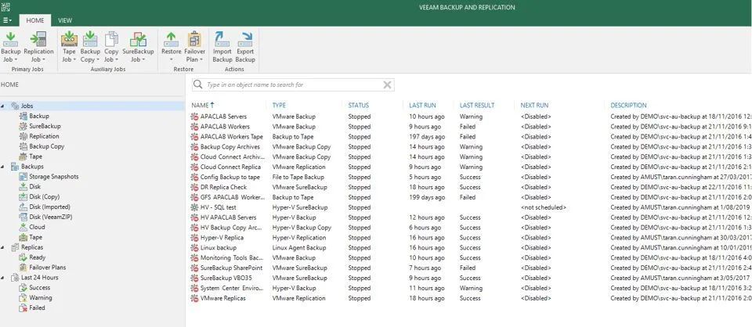Select Storage Snapshots in the tree
Screen dimensions: 752x327
click(x=53, y=177)
